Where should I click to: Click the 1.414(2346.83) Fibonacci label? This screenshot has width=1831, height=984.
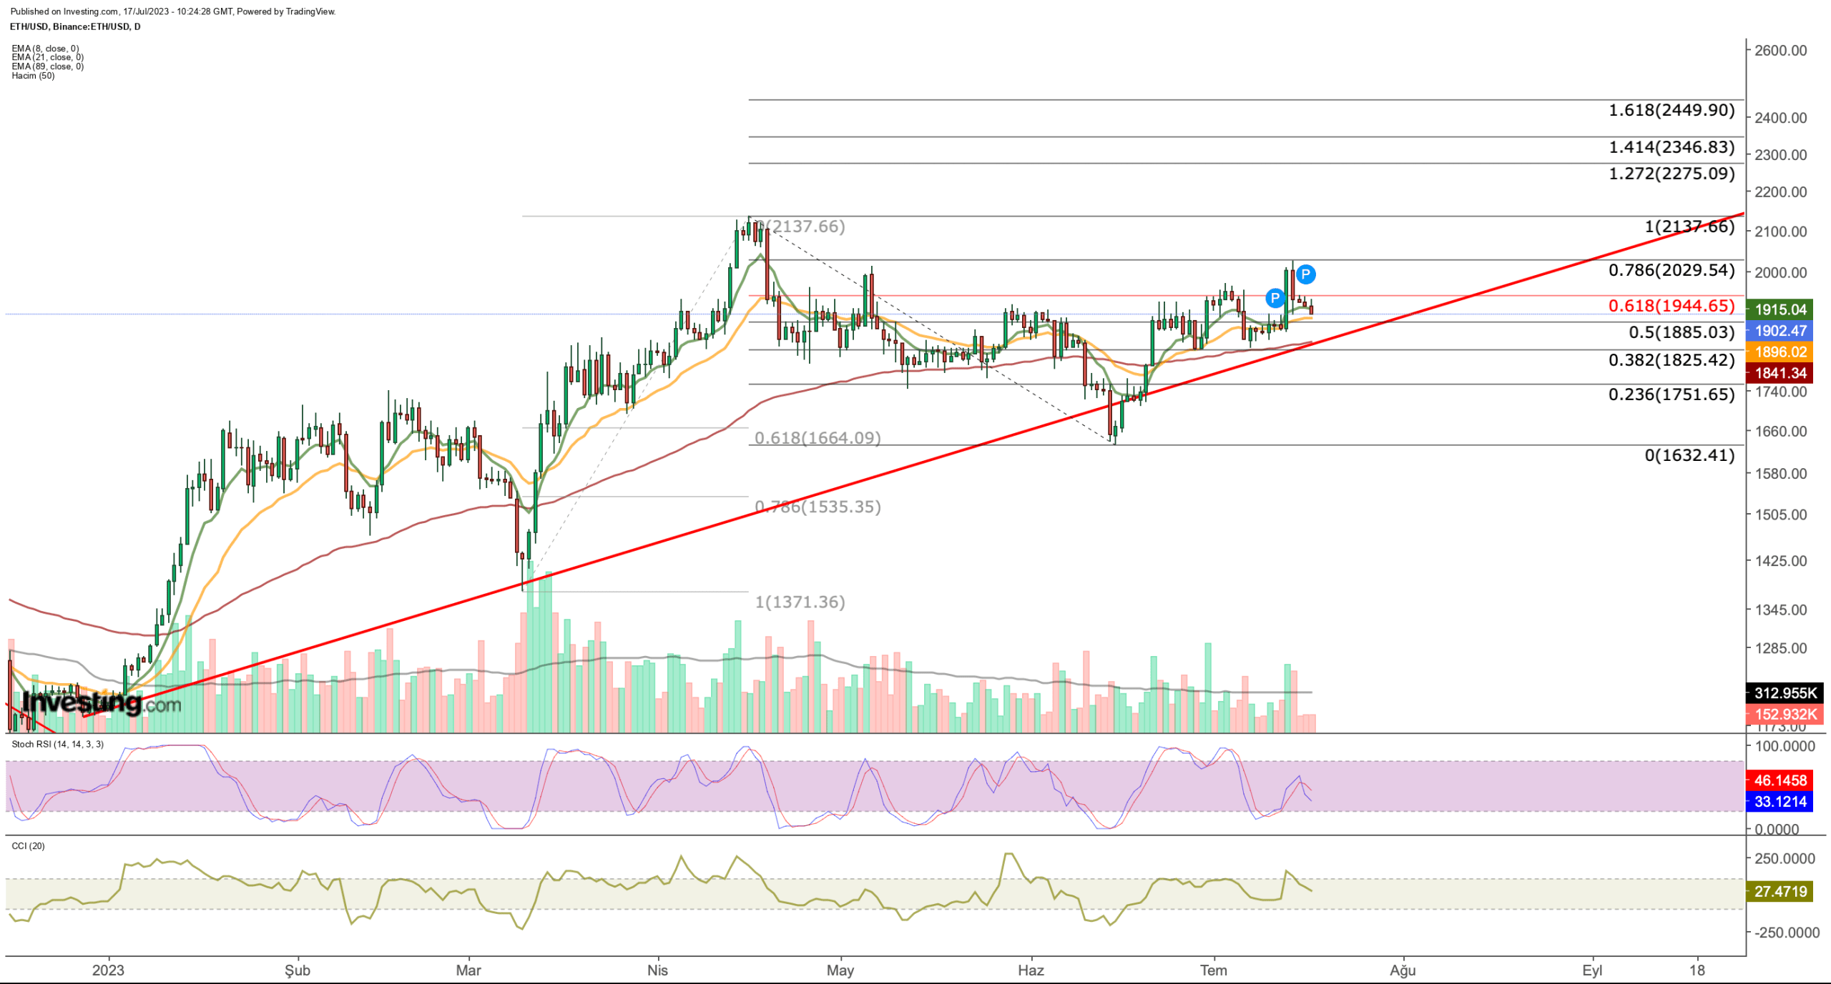coord(1672,147)
